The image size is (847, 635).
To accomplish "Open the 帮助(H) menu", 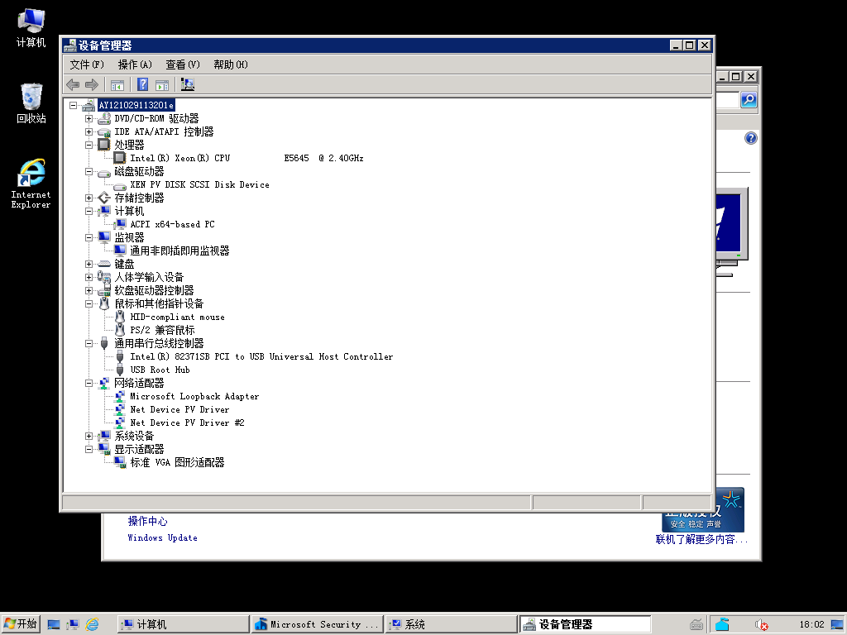I will coord(231,64).
